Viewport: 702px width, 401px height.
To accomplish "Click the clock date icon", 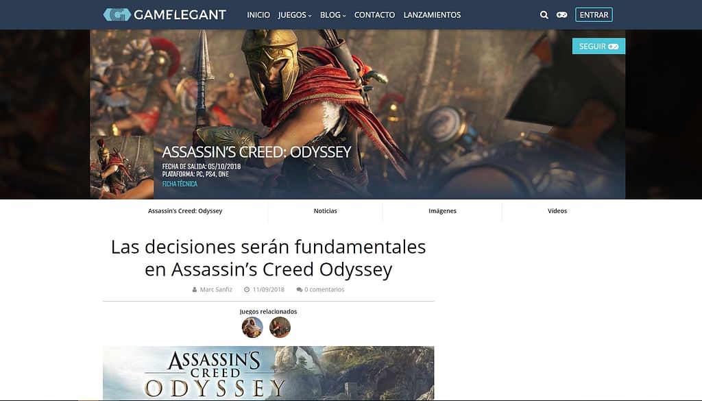I will pos(247,289).
